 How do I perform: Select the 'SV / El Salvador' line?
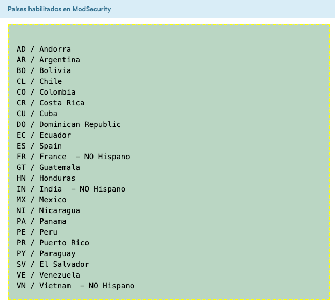tap(53, 264)
